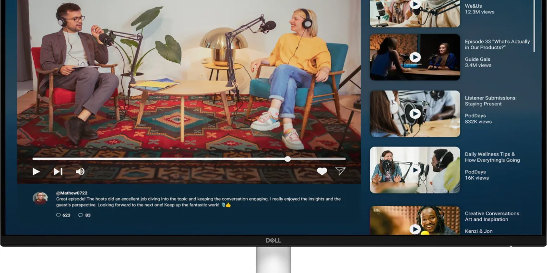Image resolution: width=547 pixels, height=273 pixels.
Task: Play the Listener Submissions: Staying Present thumbnail
Action: 415,114
